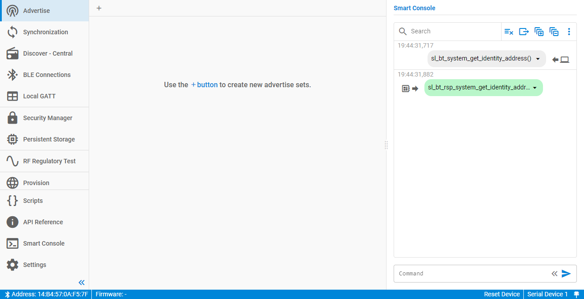Click the expand all messages icon

[539, 32]
